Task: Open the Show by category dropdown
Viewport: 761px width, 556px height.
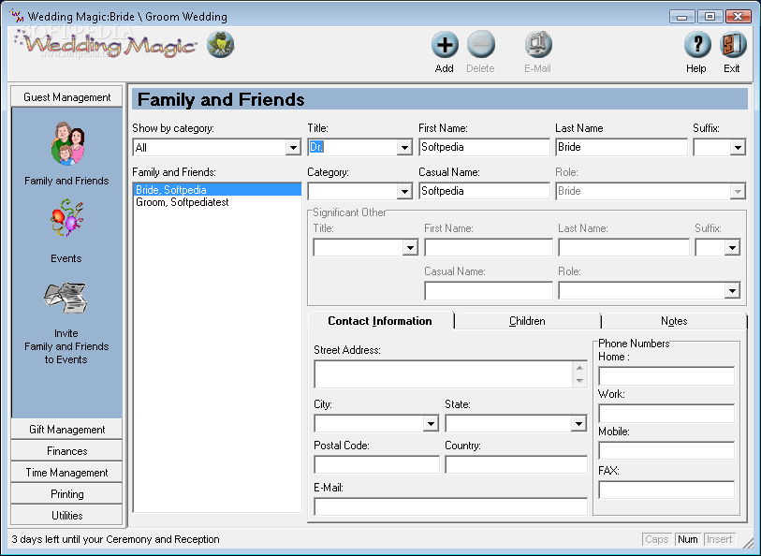Action: pos(293,148)
